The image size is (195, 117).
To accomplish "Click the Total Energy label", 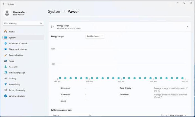I will [125, 88].
